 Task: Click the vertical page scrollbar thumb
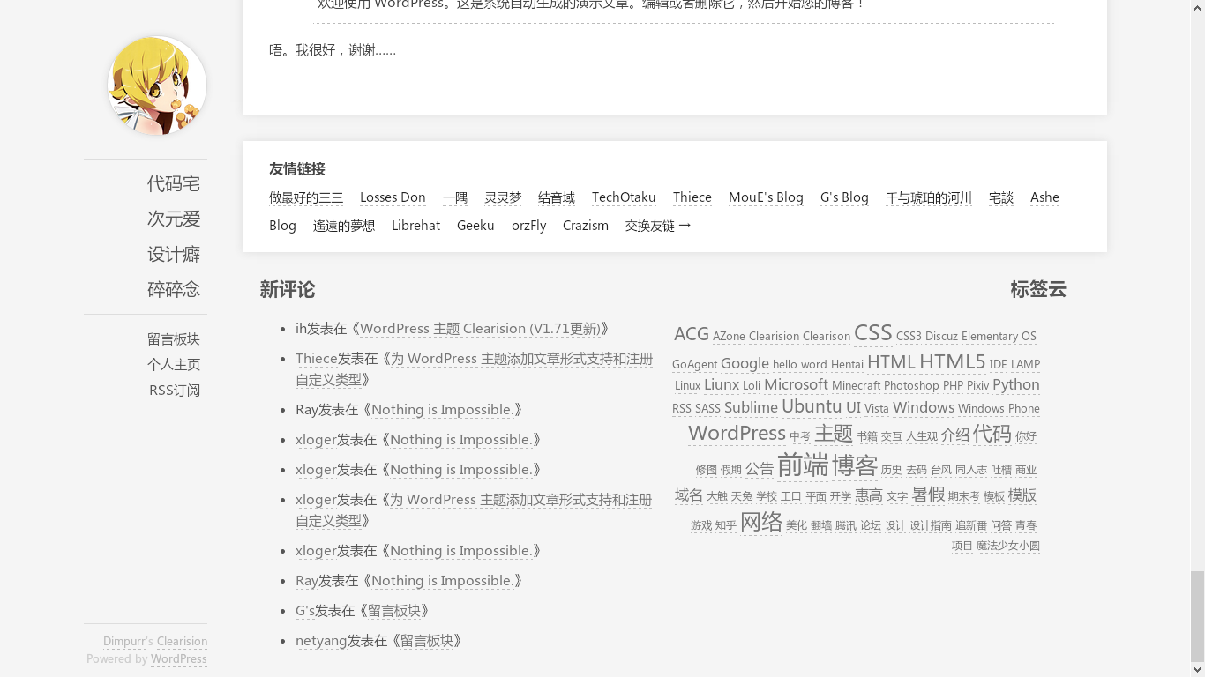(x=1197, y=615)
